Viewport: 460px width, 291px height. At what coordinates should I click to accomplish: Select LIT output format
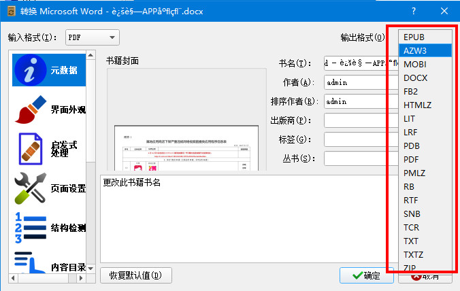click(425, 119)
